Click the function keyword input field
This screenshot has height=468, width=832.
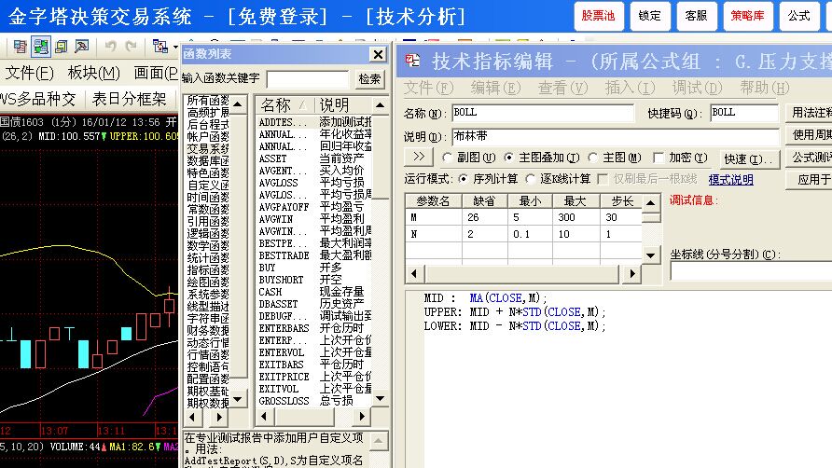coord(308,79)
